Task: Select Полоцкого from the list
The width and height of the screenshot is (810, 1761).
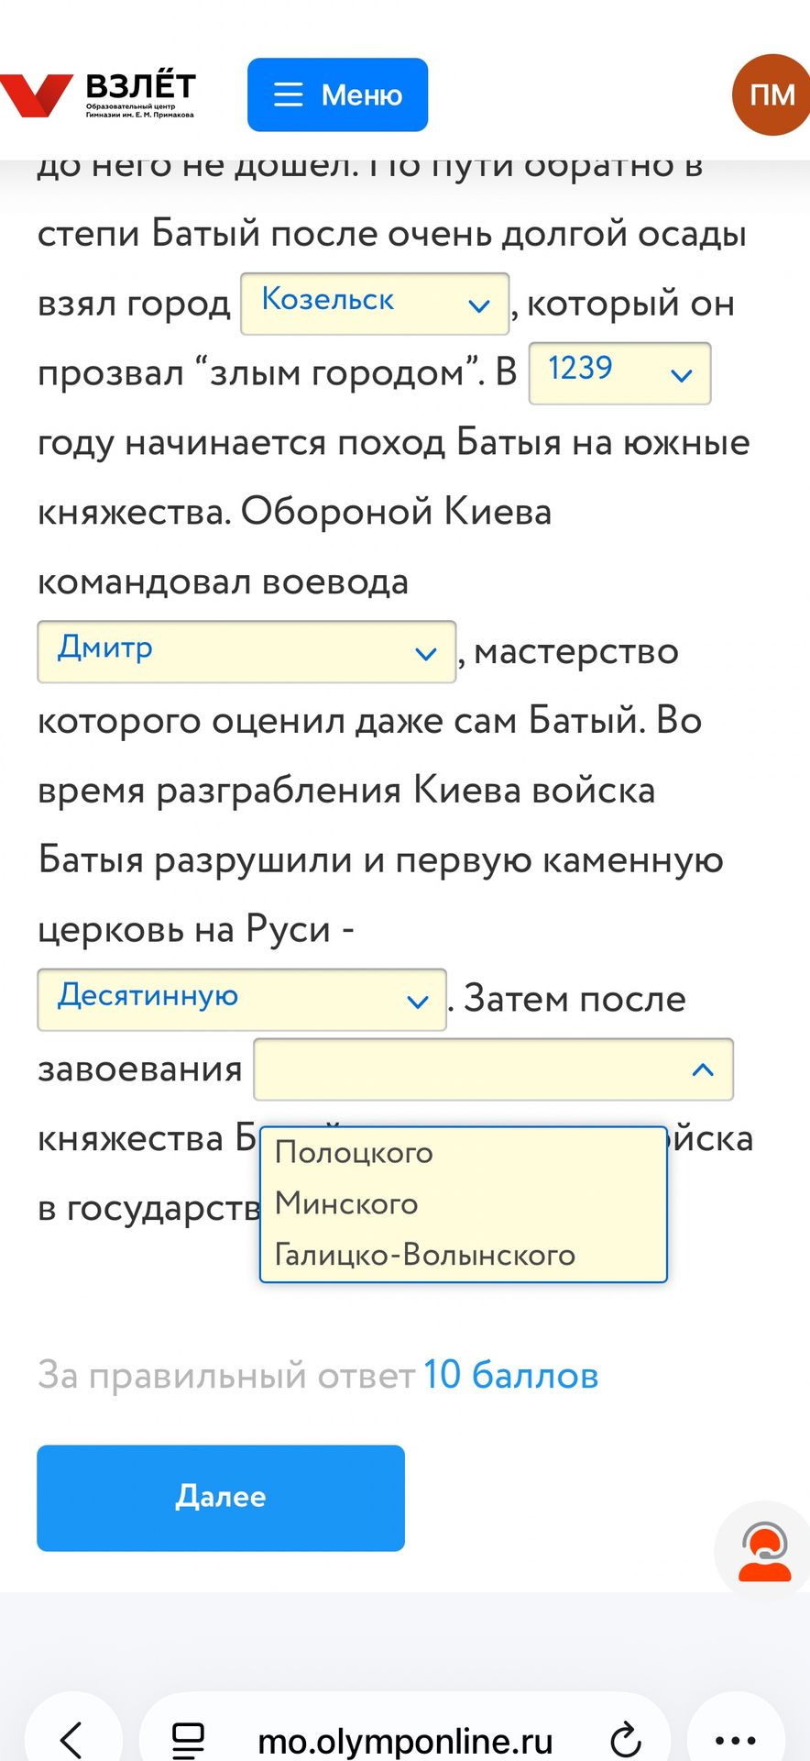Action: tap(354, 1153)
